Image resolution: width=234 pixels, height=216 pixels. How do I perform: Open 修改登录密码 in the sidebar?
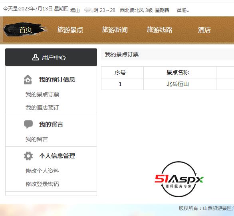tap(42, 184)
